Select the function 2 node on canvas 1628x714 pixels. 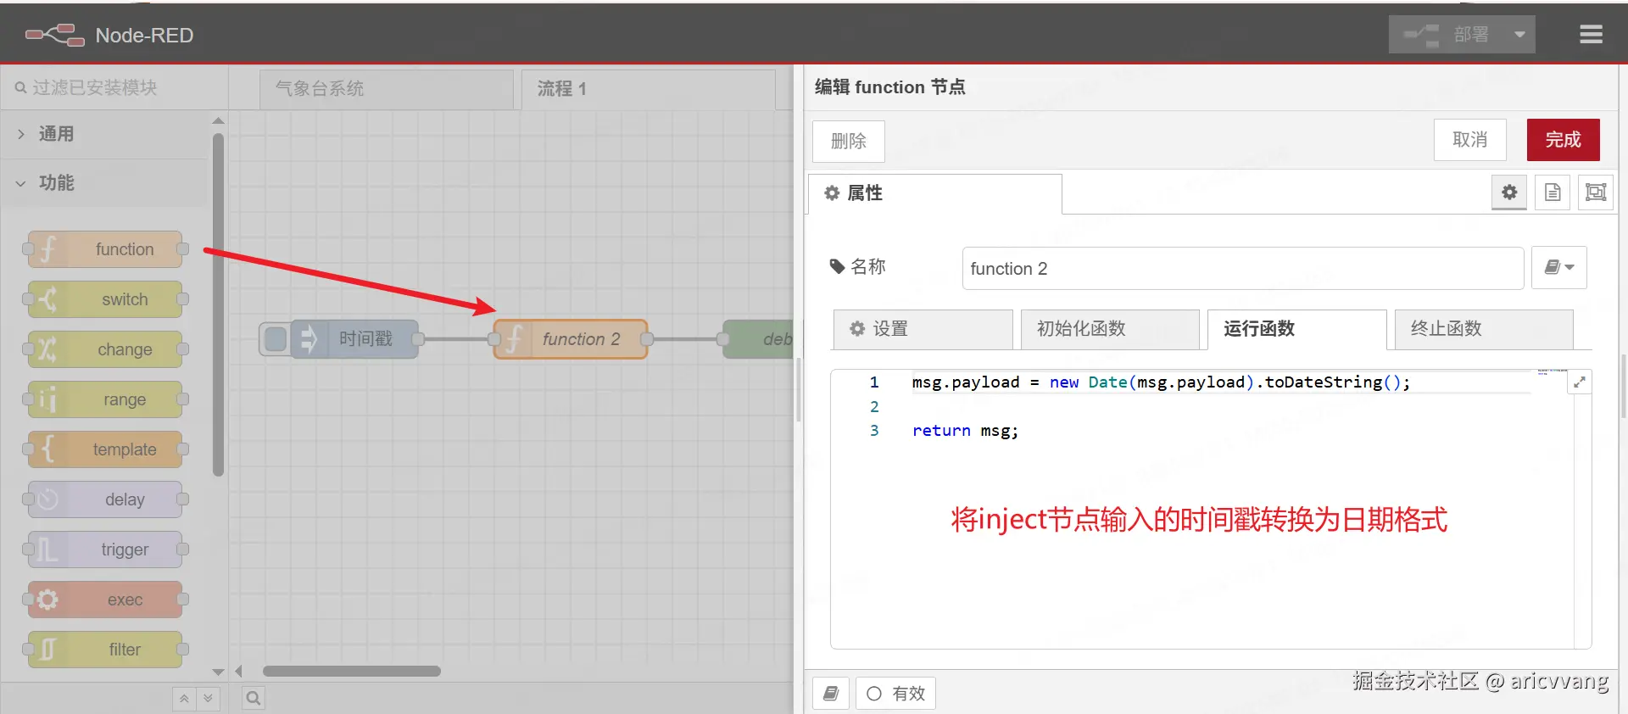[571, 339]
